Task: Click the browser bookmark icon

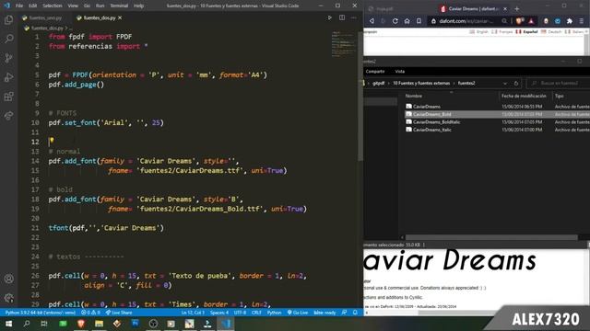Action: pyautogui.click(x=419, y=21)
